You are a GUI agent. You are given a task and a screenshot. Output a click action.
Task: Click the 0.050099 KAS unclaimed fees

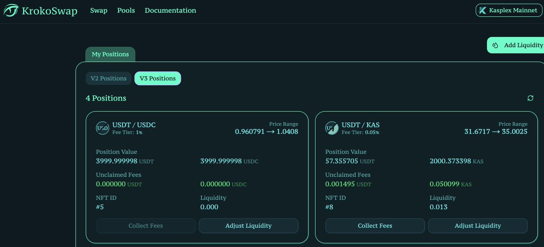click(x=451, y=184)
